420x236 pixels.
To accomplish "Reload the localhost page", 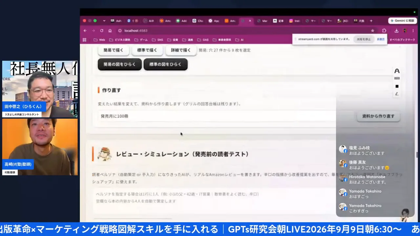I will click(102, 30).
